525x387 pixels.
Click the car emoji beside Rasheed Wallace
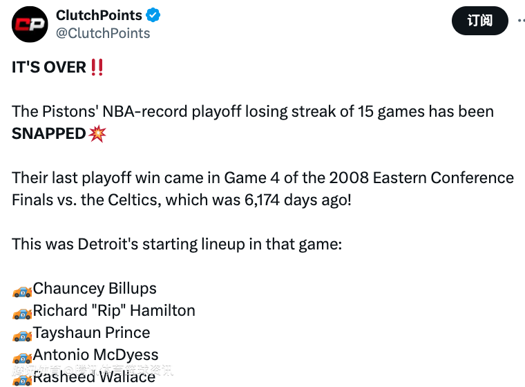pyautogui.click(x=22, y=378)
